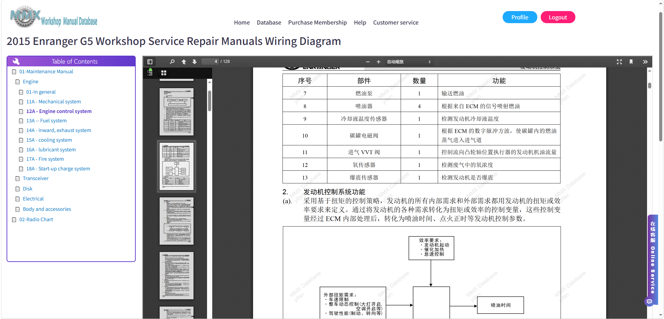Click document icon beside 01-Maintenance Manual
The image size is (664, 319).
14,72
